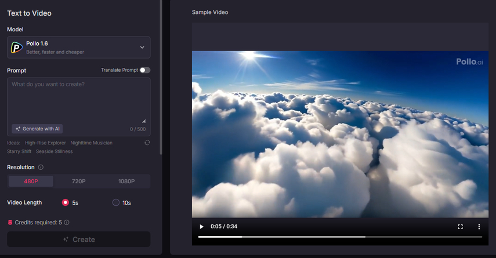
Task: Select the 1080P resolution tab
Action: click(x=126, y=181)
